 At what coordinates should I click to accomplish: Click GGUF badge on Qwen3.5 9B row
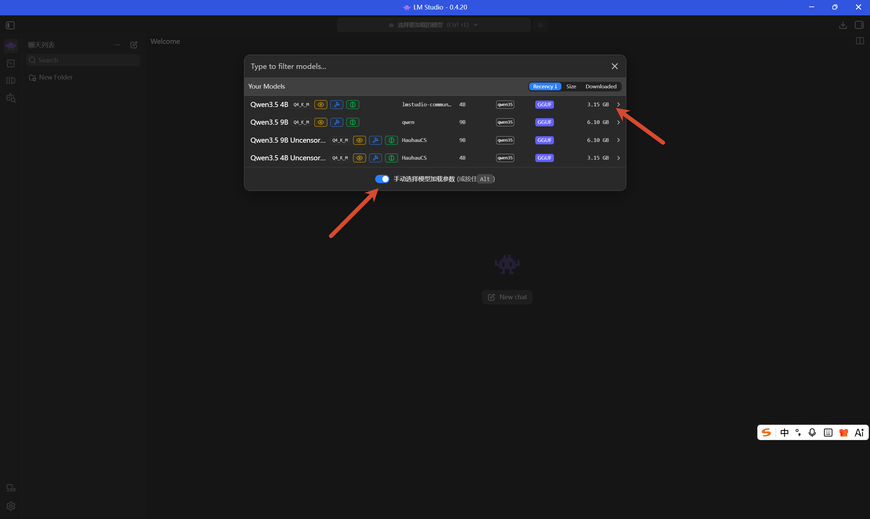click(x=544, y=122)
